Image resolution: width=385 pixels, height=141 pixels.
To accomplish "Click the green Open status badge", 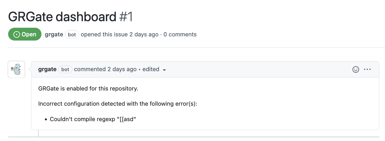I will [25, 34].
